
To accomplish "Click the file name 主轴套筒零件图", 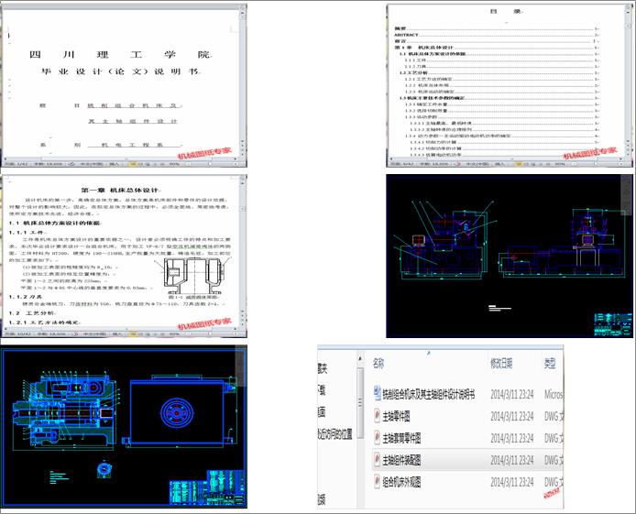I will pos(401,438).
